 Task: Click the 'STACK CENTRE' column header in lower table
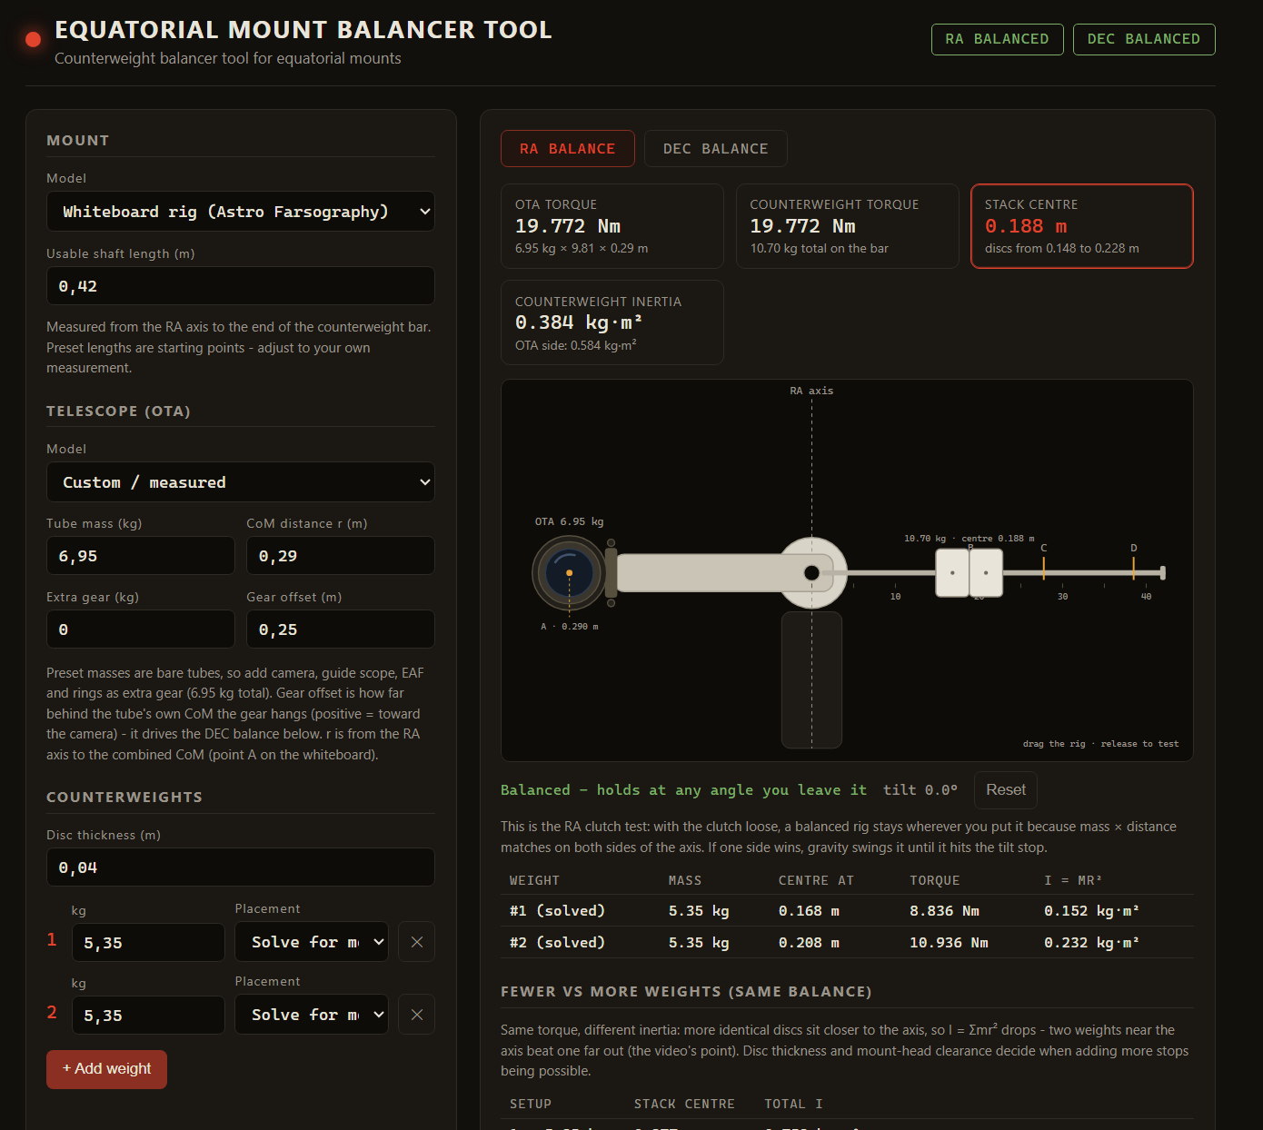click(684, 1104)
